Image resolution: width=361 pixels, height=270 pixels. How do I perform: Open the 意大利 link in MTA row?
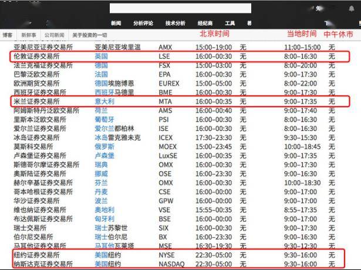tap(104, 102)
